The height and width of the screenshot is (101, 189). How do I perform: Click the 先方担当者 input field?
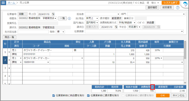click(33, 32)
